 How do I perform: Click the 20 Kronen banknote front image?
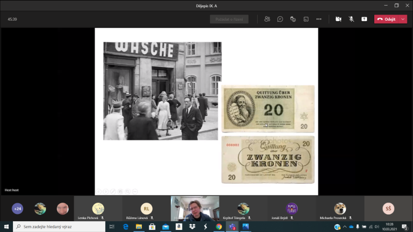click(268, 109)
